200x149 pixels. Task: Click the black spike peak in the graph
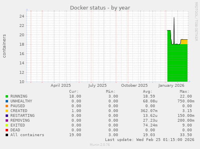pyautogui.click(x=174, y=18)
